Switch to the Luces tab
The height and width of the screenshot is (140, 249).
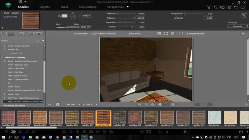64,7
